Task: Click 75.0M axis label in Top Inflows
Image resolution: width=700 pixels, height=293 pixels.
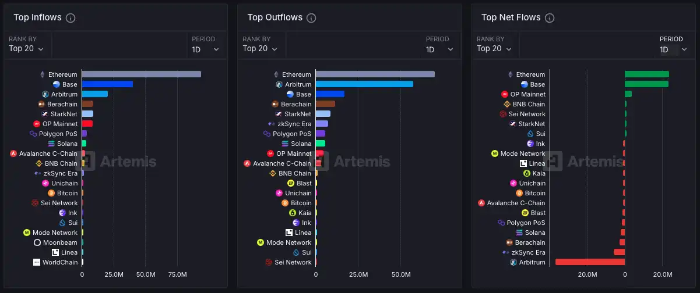Action: click(177, 274)
